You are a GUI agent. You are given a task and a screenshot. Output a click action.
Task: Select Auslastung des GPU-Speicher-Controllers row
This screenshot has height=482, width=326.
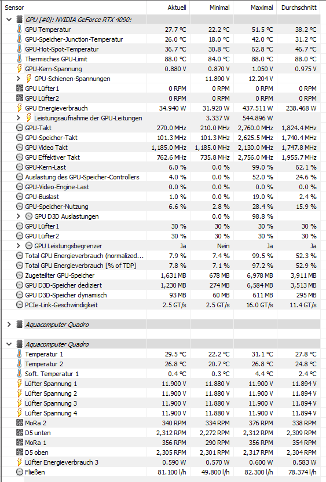pos(161,177)
